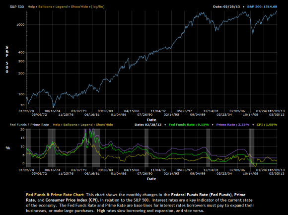
Task: Click the 20 label on percent axis
Action: 22,129
